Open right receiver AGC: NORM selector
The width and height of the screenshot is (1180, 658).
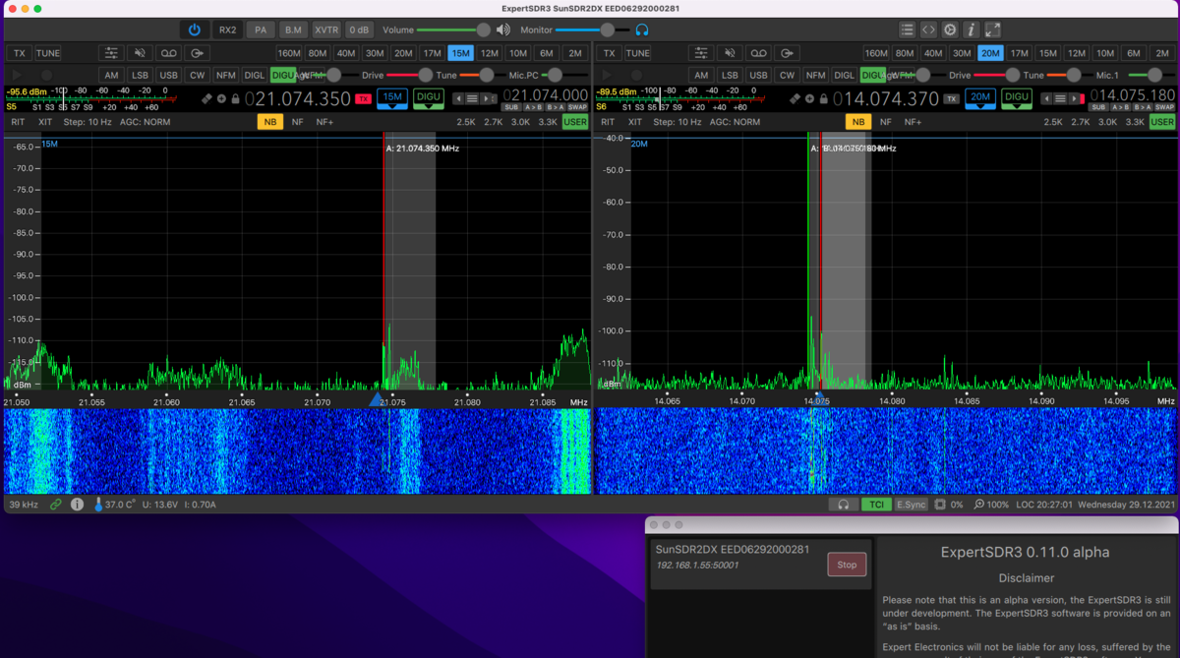point(735,122)
